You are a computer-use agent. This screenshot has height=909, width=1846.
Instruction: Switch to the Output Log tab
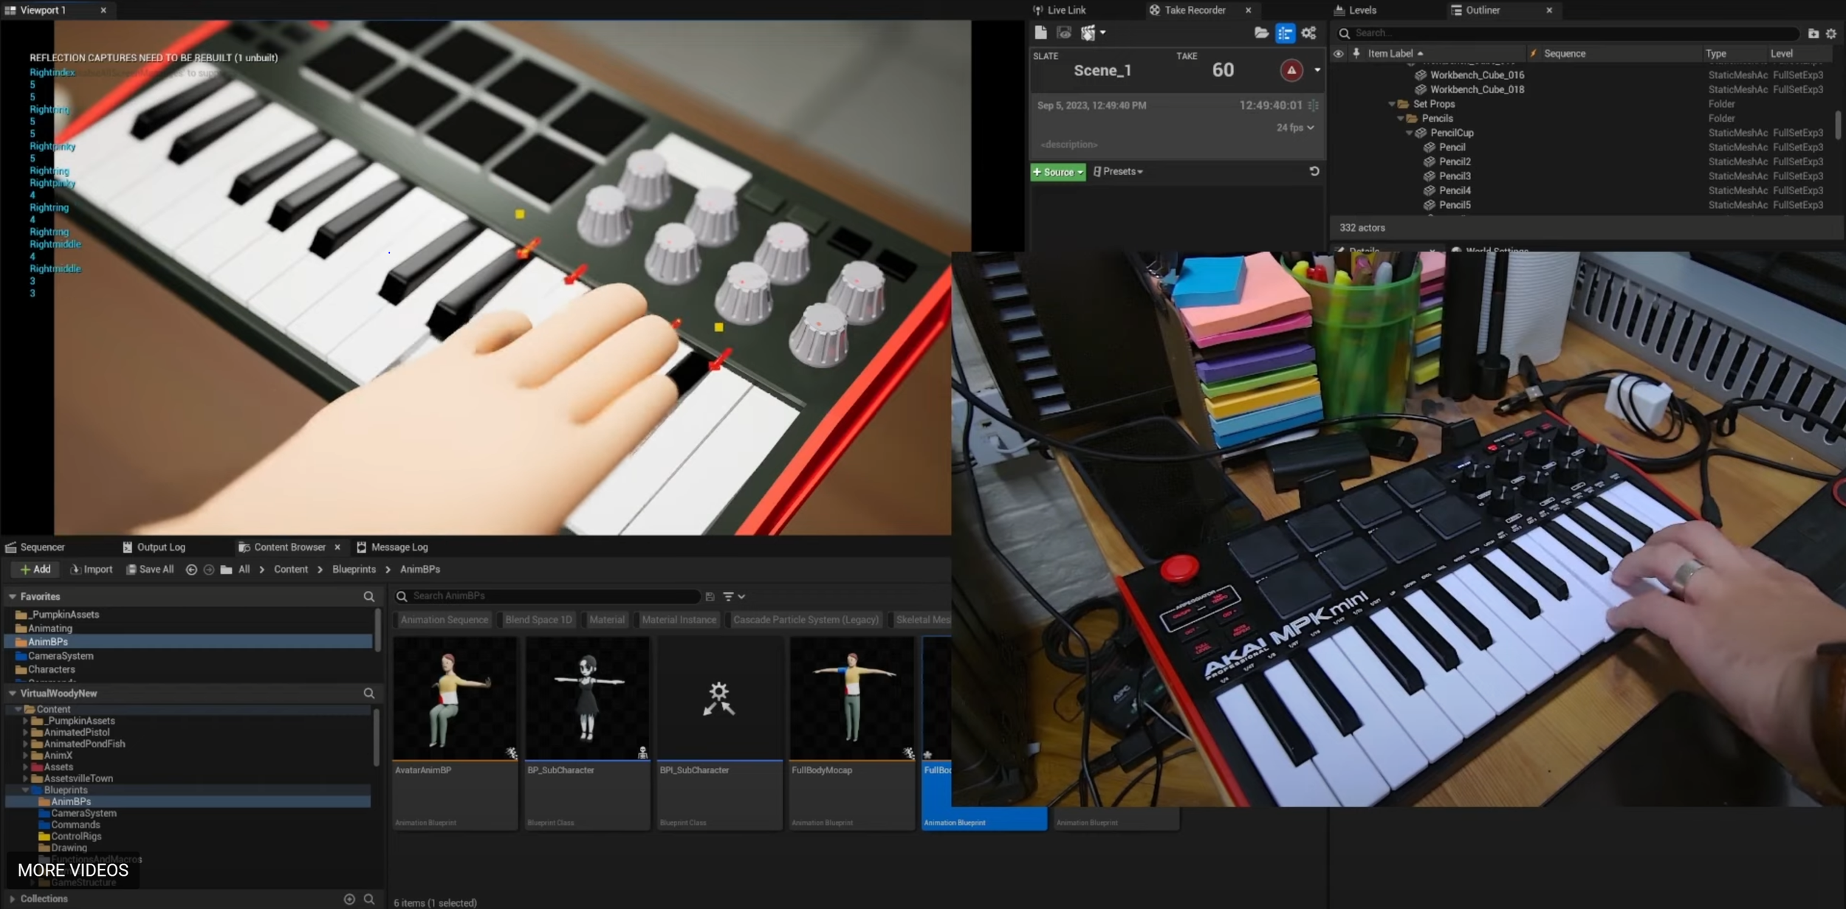[154, 547]
